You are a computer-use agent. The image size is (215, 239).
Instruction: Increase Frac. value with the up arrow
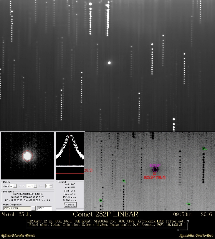pos(51,185)
